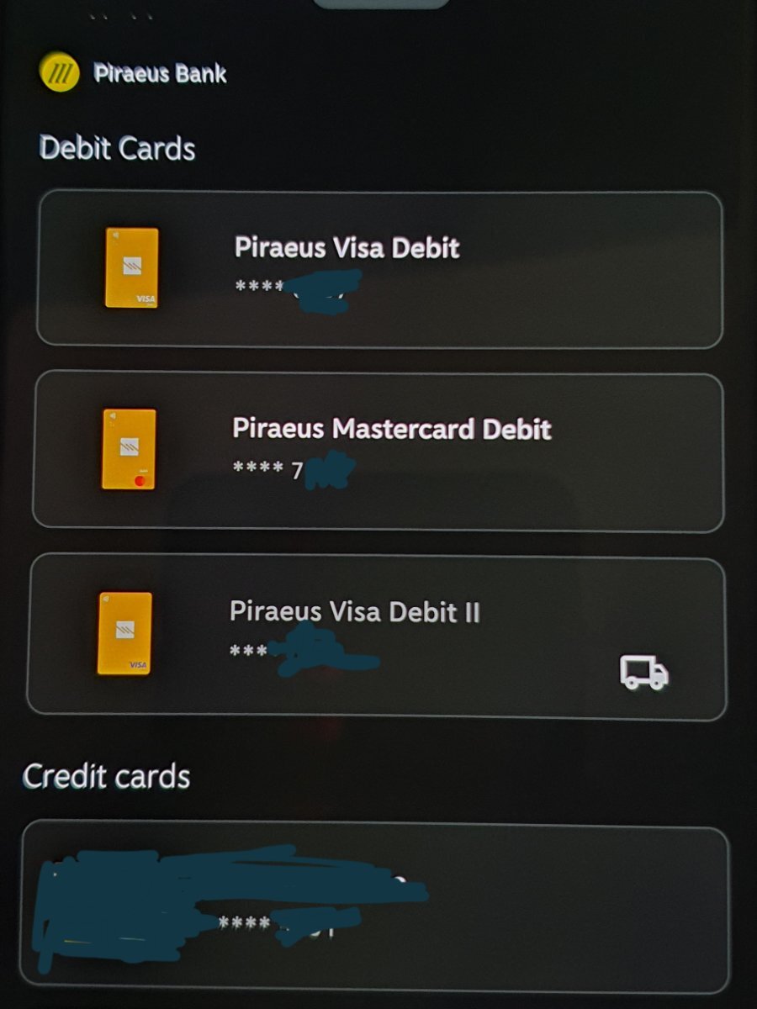The width and height of the screenshot is (757, 1009).
Task: Tap the drag handle at screen top
Action: pos(381,3)
